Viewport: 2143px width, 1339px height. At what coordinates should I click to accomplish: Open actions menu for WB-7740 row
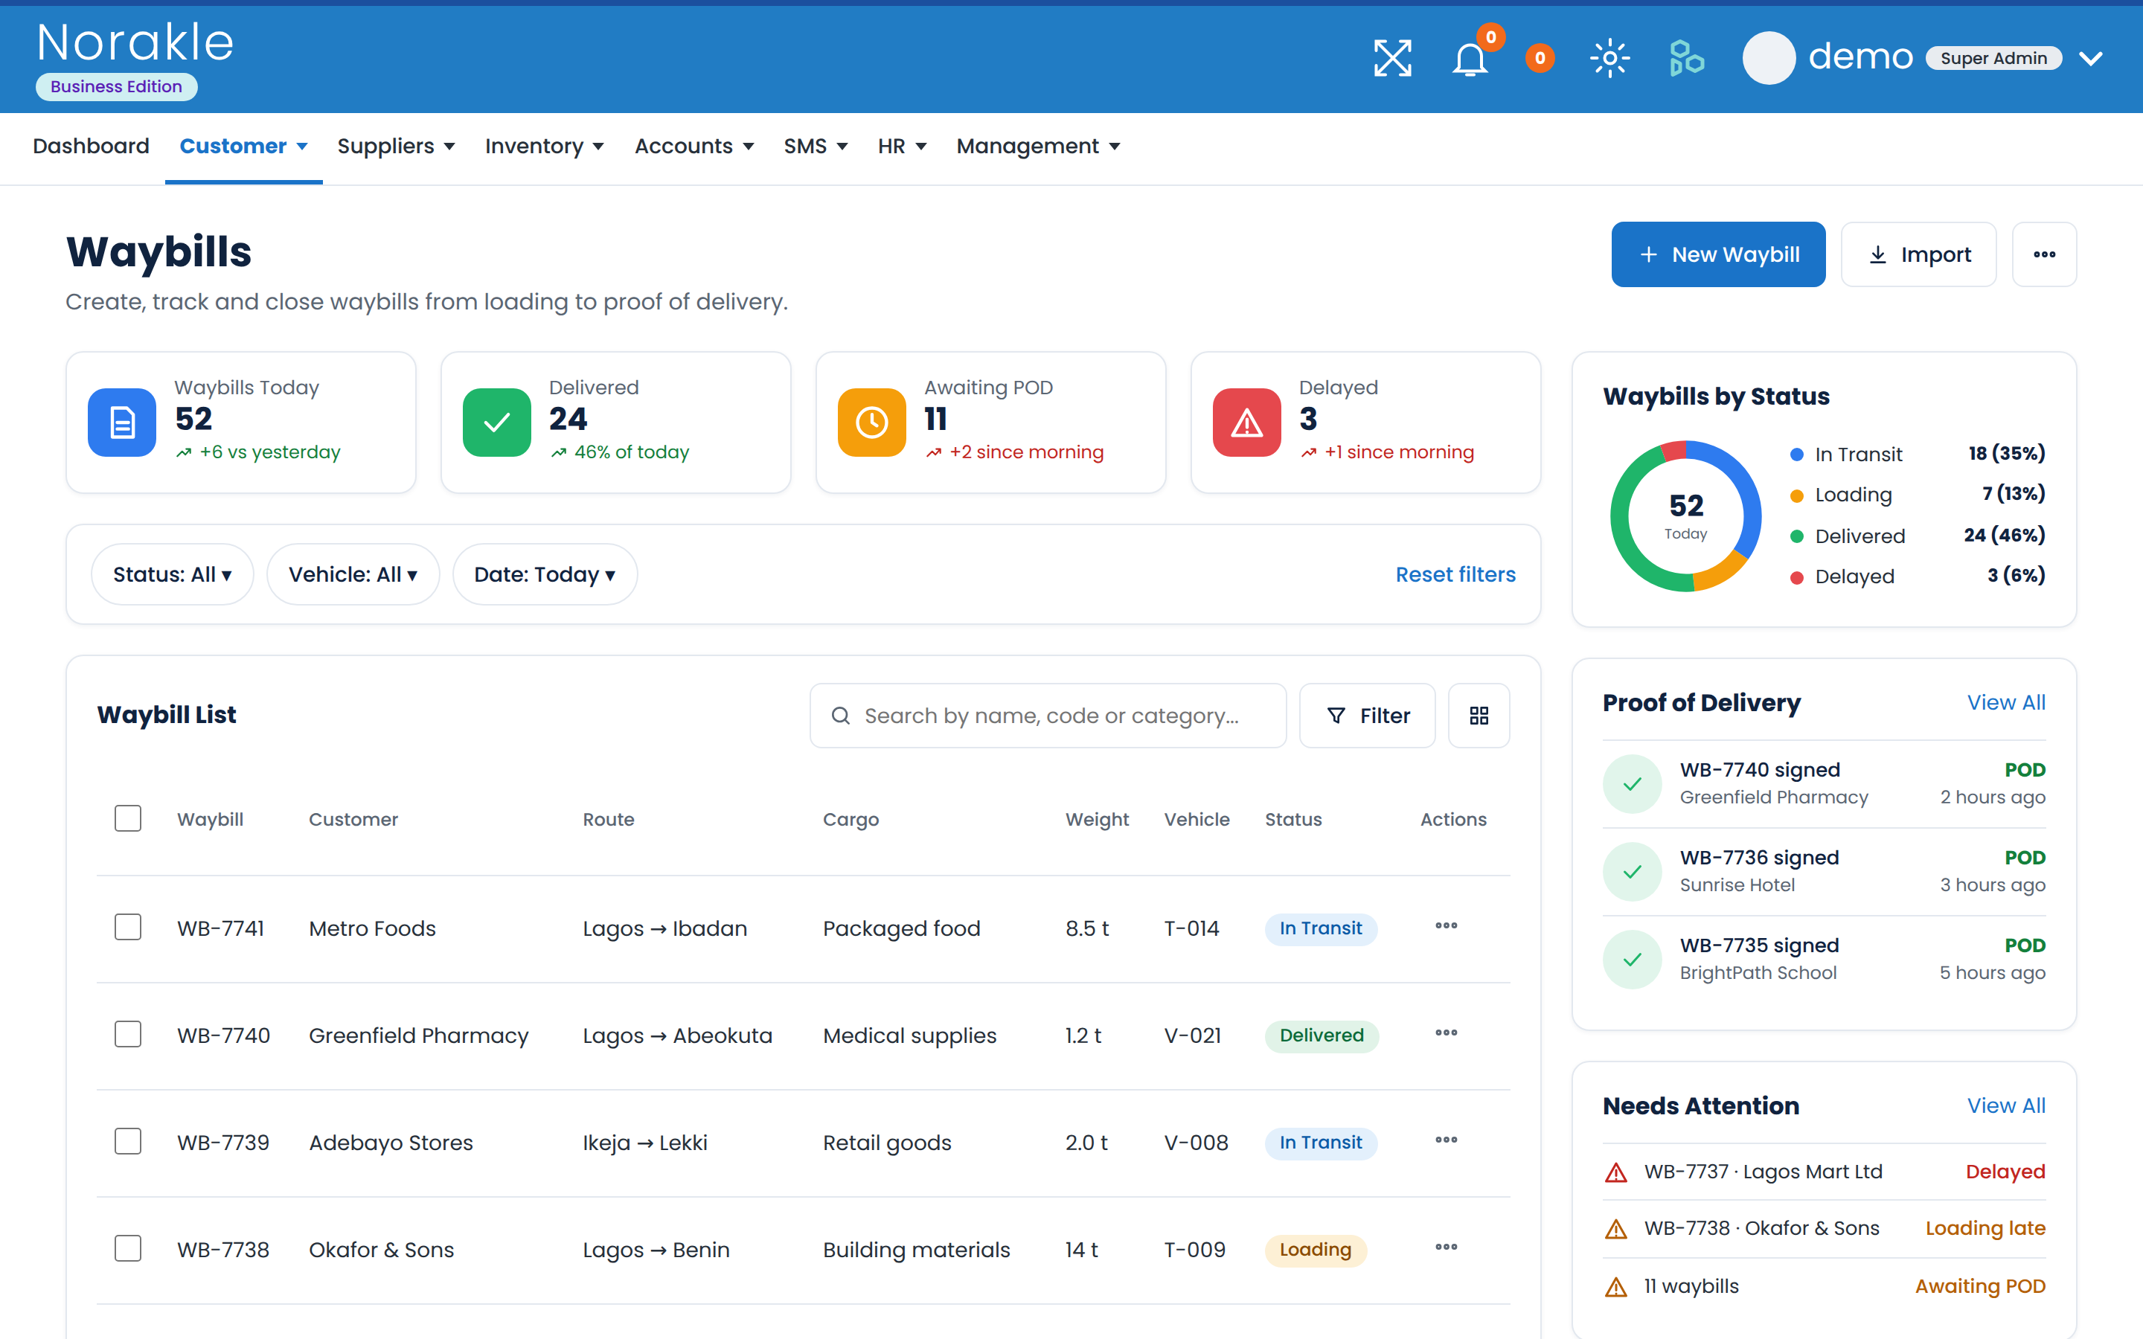coord(1446,1033)
